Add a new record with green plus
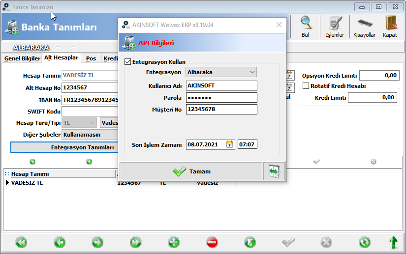 (174, 242)
